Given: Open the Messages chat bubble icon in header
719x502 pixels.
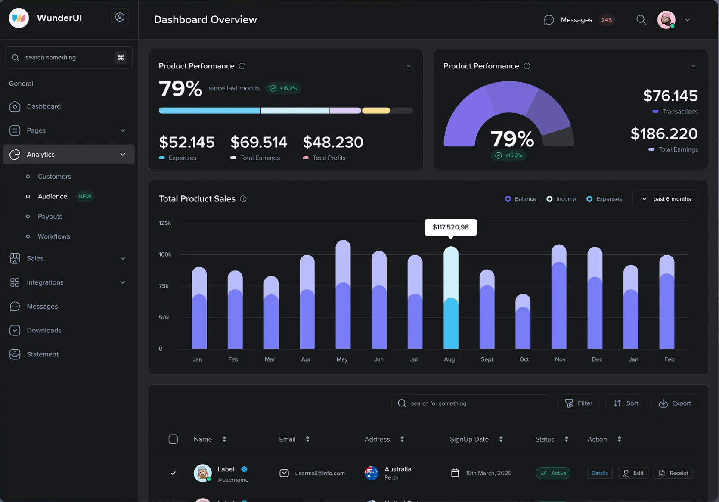Looking at the screenshot, I should pyautogui.click(x=549, y=20).
